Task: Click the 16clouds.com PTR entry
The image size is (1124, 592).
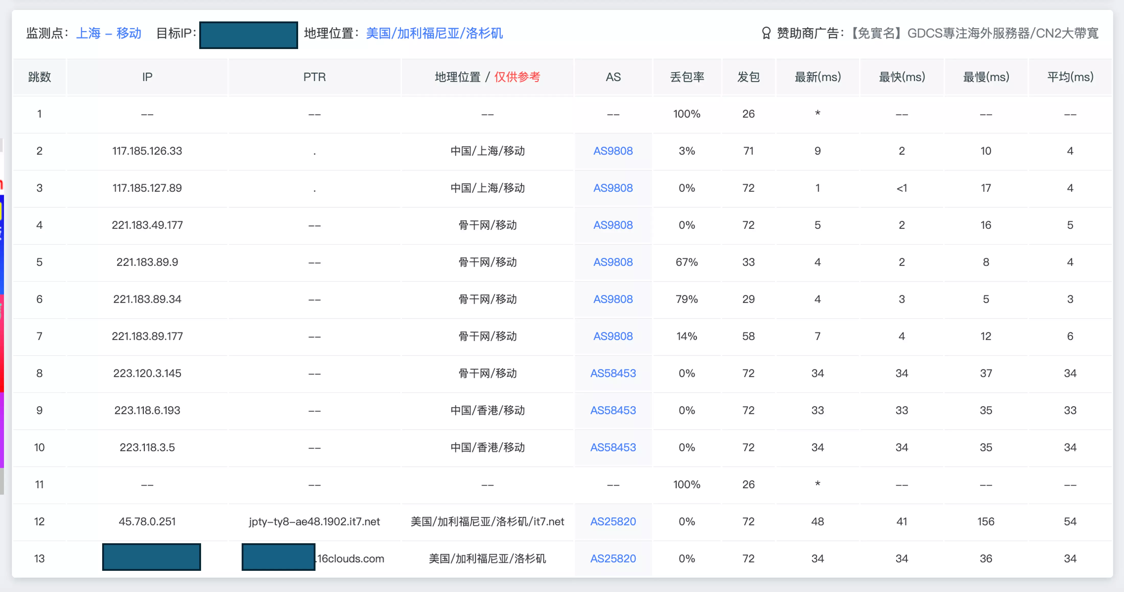Action: point(350,559)
